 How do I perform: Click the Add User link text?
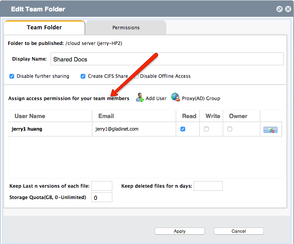tap(156, 98)
